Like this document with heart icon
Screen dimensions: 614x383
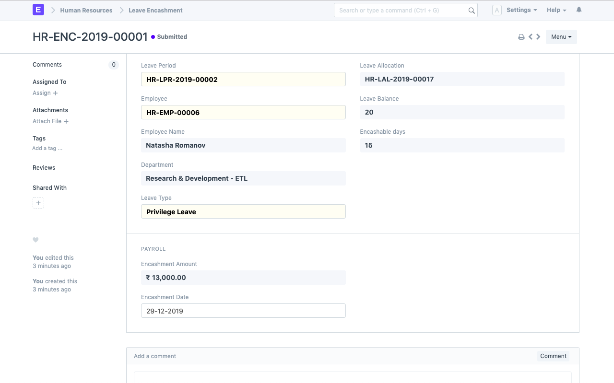[35, 240]
